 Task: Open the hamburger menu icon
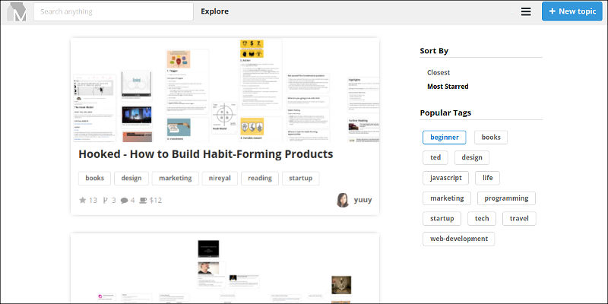526,11
